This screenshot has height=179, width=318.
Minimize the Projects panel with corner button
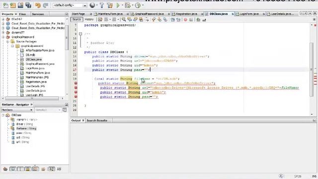(x=66, y=14)
